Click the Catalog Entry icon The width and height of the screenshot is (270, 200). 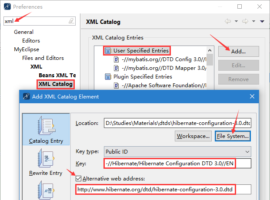pos(46,126)
